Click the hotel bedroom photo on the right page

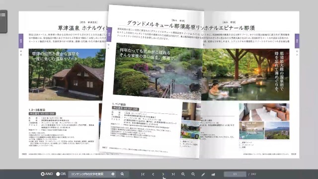coord(264,112)
